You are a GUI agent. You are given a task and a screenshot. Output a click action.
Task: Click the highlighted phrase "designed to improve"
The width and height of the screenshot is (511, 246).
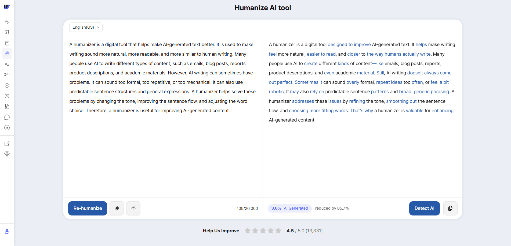coord(349,44)
